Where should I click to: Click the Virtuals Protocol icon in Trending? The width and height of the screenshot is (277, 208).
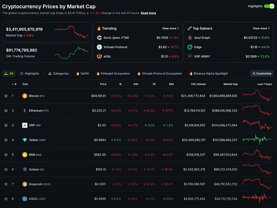pyautogui.click(x=99, y=47)
